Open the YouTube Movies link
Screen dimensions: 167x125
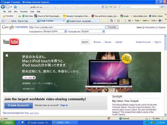coord(108,42)
